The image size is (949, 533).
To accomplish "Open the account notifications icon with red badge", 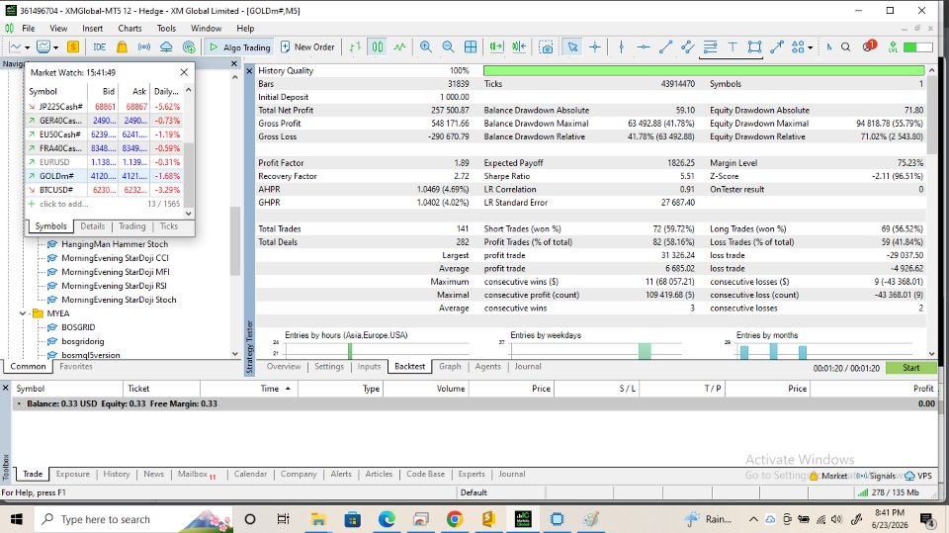I will coord(869,46).
